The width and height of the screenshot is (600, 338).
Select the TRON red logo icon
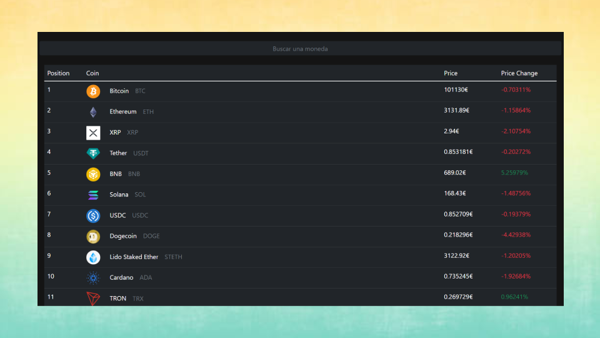(x=93, y=298)
